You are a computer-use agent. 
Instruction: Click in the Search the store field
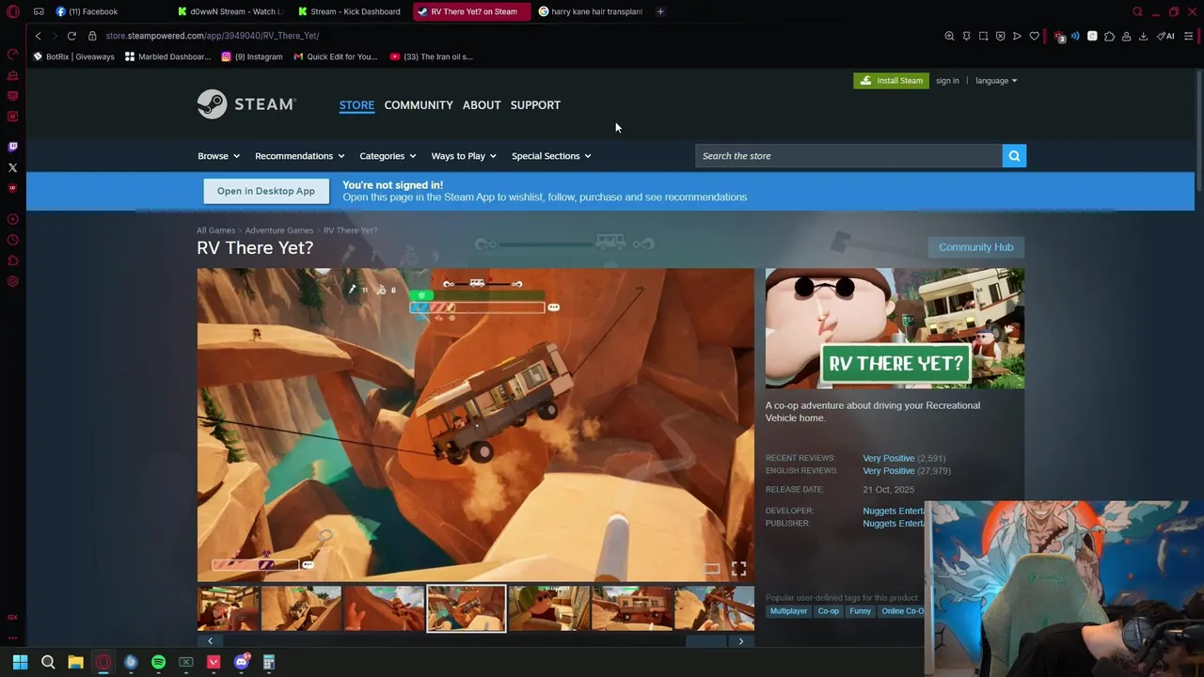pos(848,156)
